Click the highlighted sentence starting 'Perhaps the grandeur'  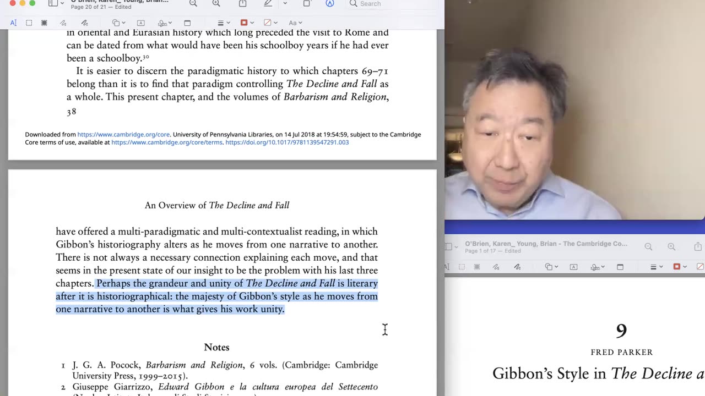[x=216, y=296]
